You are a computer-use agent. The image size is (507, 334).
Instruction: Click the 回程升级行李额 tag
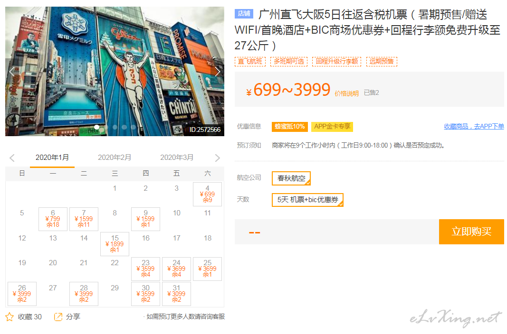337,61
